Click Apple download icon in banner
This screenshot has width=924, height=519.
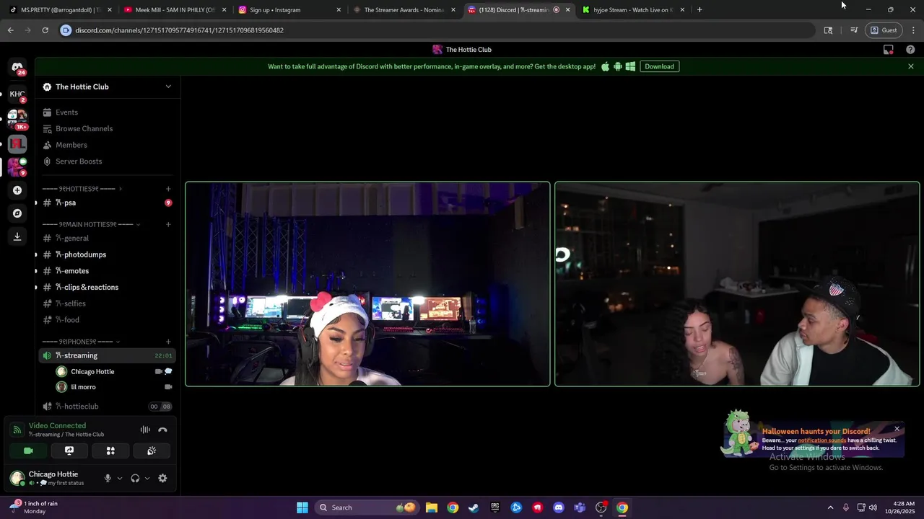(605, 66)
